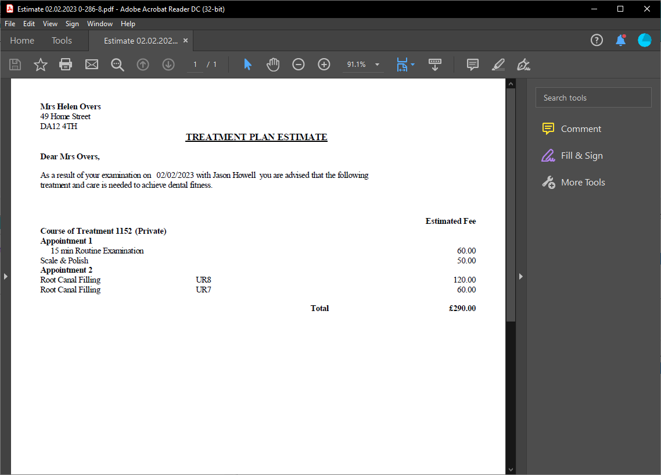Image resolution: width=661 pixels, height=475 pixels.
Task: Toggle Read Mode display
Action: 435,65
